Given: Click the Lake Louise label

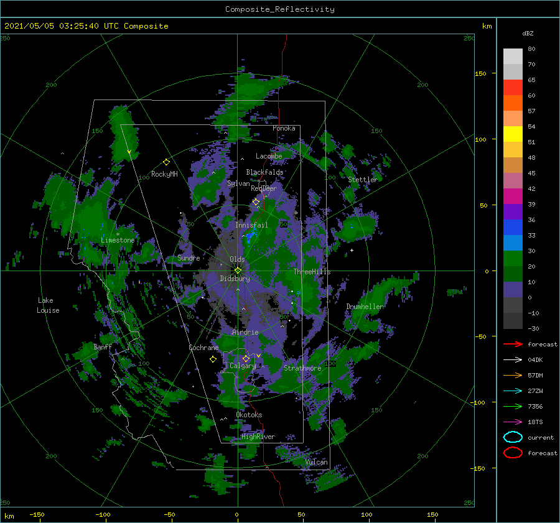Looking at the screenshot, I should [48, 305].
